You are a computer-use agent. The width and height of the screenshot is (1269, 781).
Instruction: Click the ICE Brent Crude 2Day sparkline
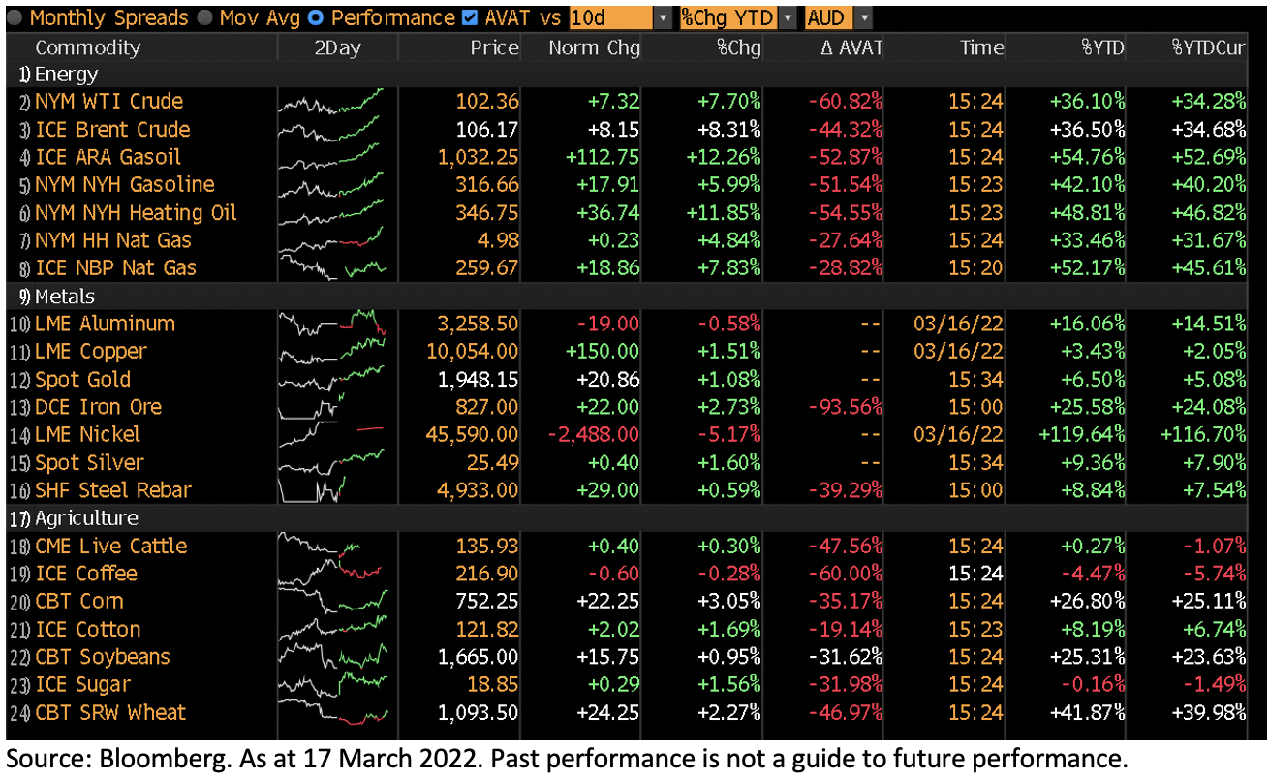330,129
